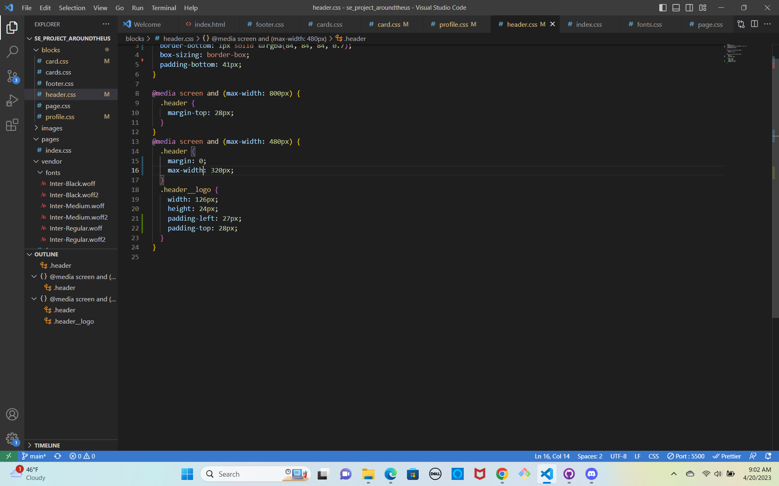Open the Search view

tap(13, 52)
